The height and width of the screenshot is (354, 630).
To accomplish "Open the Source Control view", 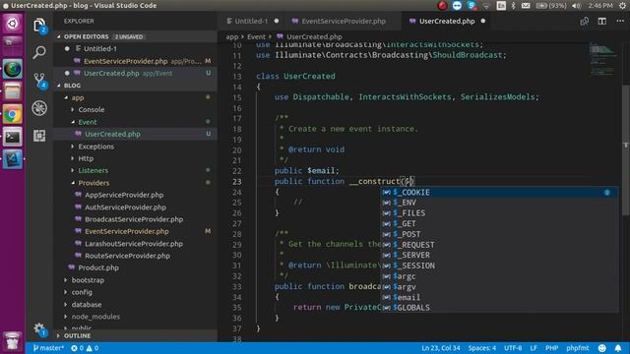I will coord(39,80).
